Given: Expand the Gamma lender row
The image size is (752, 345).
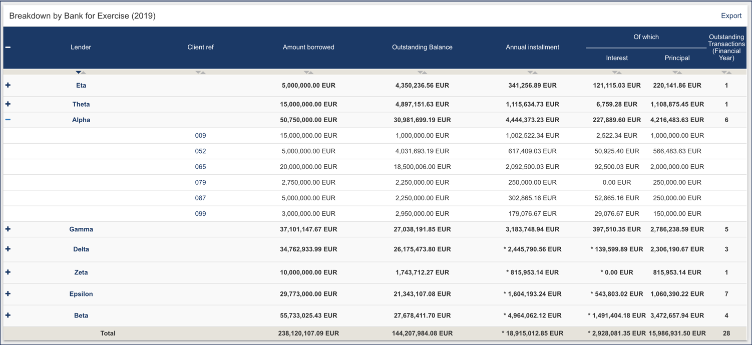Looking at the screenshot, I should point(8,229).
